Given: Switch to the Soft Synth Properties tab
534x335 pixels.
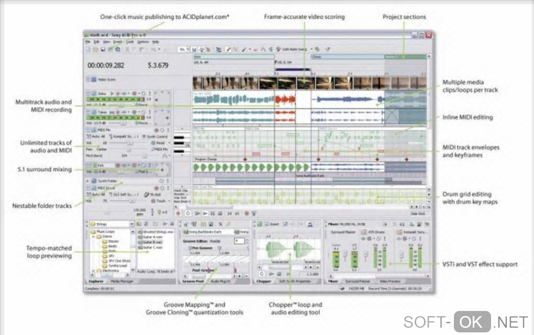Looking at the screenshot, I should coord(295,282).
